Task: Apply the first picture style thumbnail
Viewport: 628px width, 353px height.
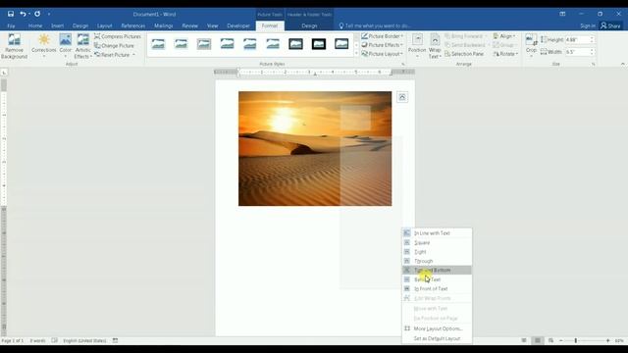Action: point(158,44)
